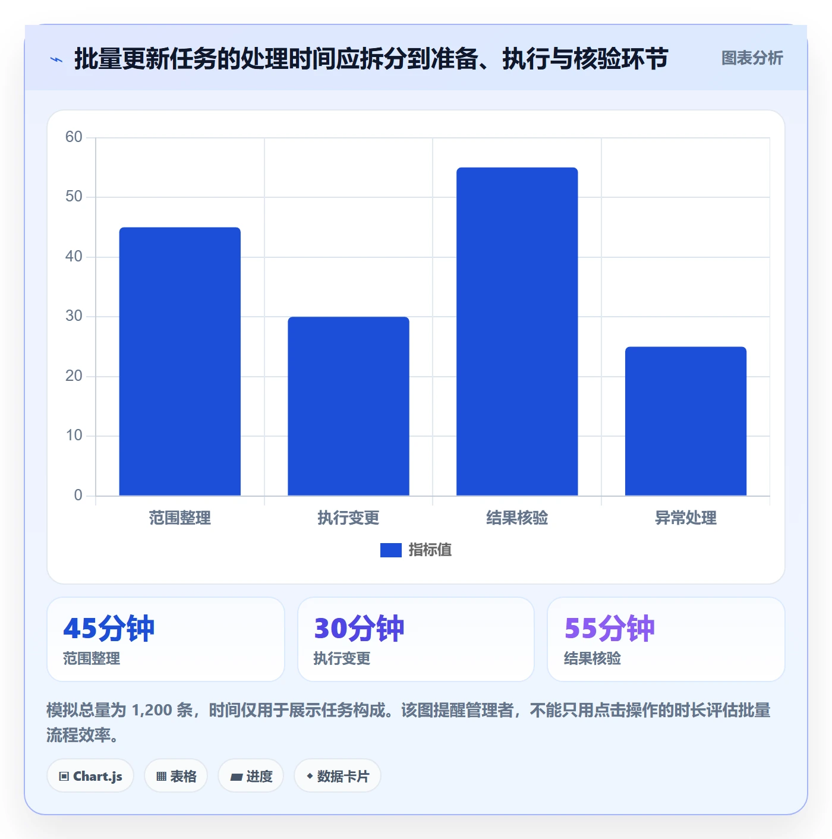The width and height of the screenshot is (832, 839).
Task: Select the 结果核验 bar in chart
Action: 517,332
